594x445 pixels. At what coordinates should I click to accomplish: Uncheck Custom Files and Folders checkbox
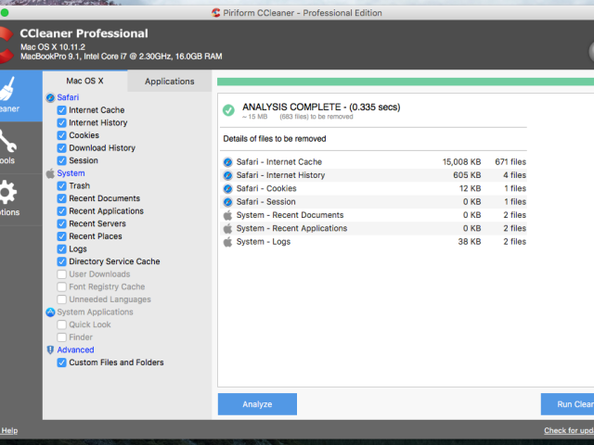62,362
